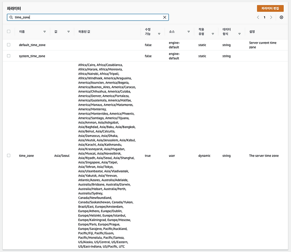Click the 'user' source cell
The width and height of the screenshot is (291, 252).
(172, 156)
